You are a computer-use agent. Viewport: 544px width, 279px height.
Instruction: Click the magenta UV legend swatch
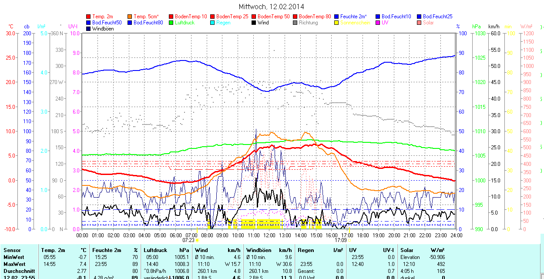(x=378, y=23)
